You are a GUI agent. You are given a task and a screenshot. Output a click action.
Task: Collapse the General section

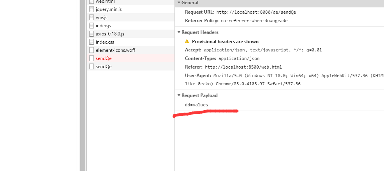(x=179, y=3)
